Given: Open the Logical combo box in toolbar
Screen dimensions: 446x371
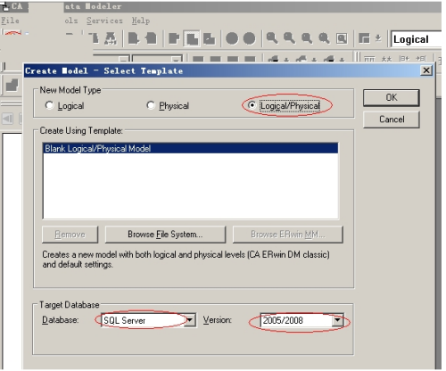Looking at the screenshot, I should click(416, 39).
